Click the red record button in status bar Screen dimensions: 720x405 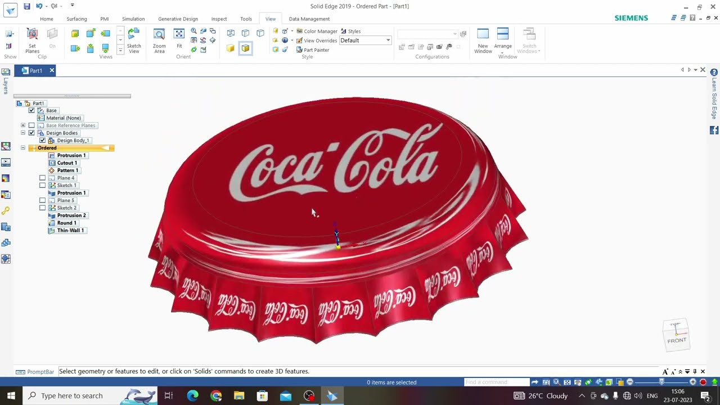coord(703,382)
